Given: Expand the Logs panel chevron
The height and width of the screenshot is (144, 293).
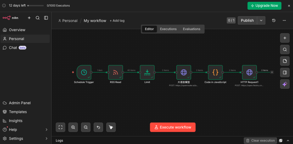Looking at the screenshot, I should click(x=288, y=140).
